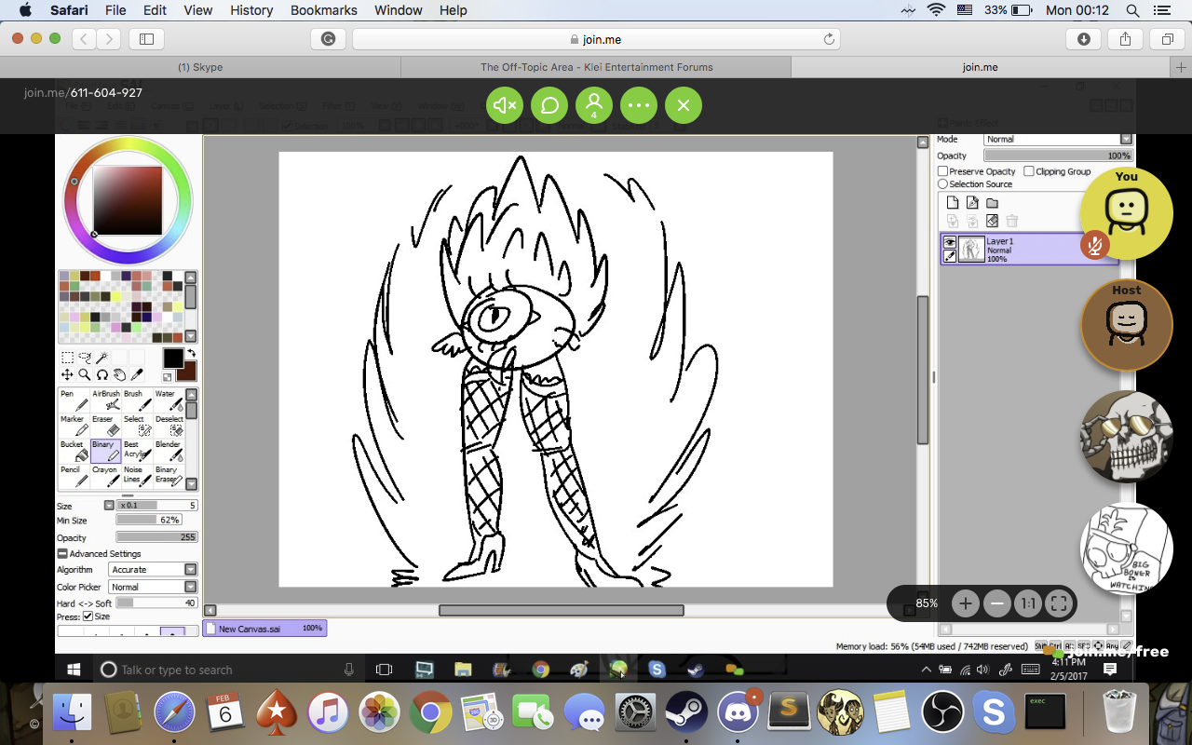
Task: Select the Bucket fill tool
Action: 74,451
